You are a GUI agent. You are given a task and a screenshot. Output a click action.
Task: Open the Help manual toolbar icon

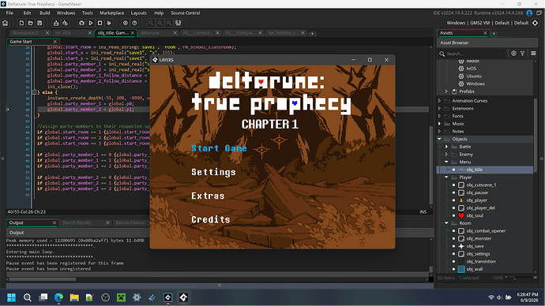pos(134,23)
